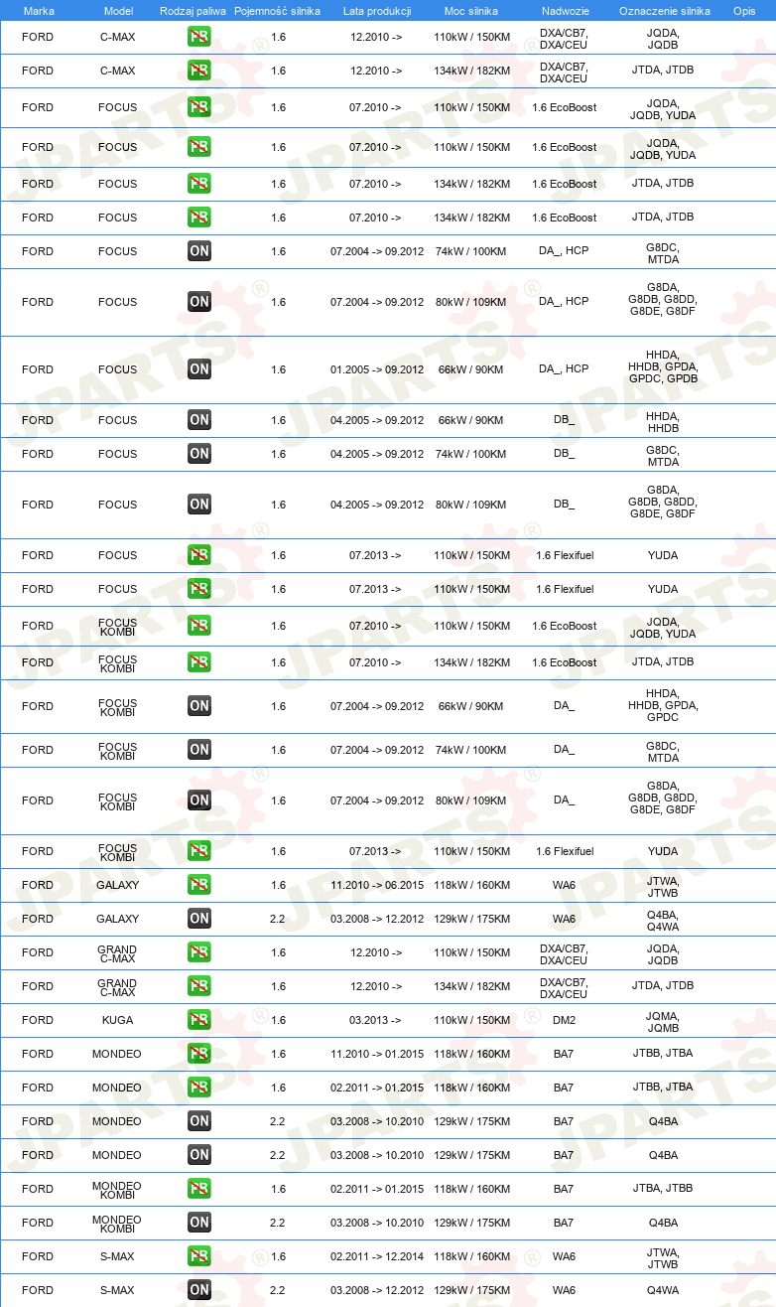Click the petrol icon in the GALAXY 1.6 row
The width and height of the screenshot is (776, 1307).
199,885
